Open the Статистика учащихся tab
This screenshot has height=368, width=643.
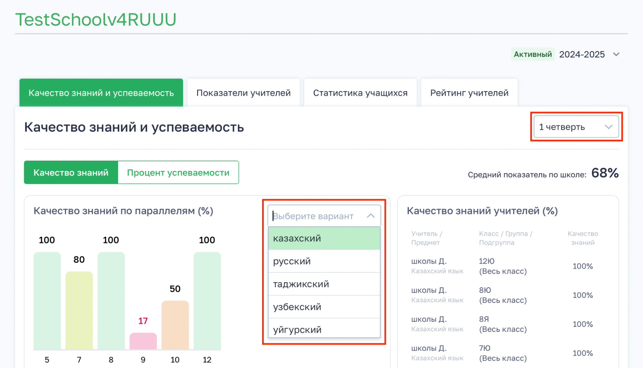point(360,93)
